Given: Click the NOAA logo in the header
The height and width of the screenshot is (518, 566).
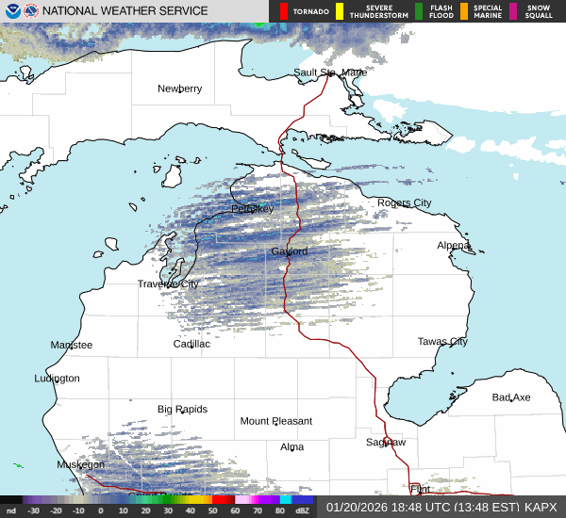Looking at the screenshot, I should point(12,11).
